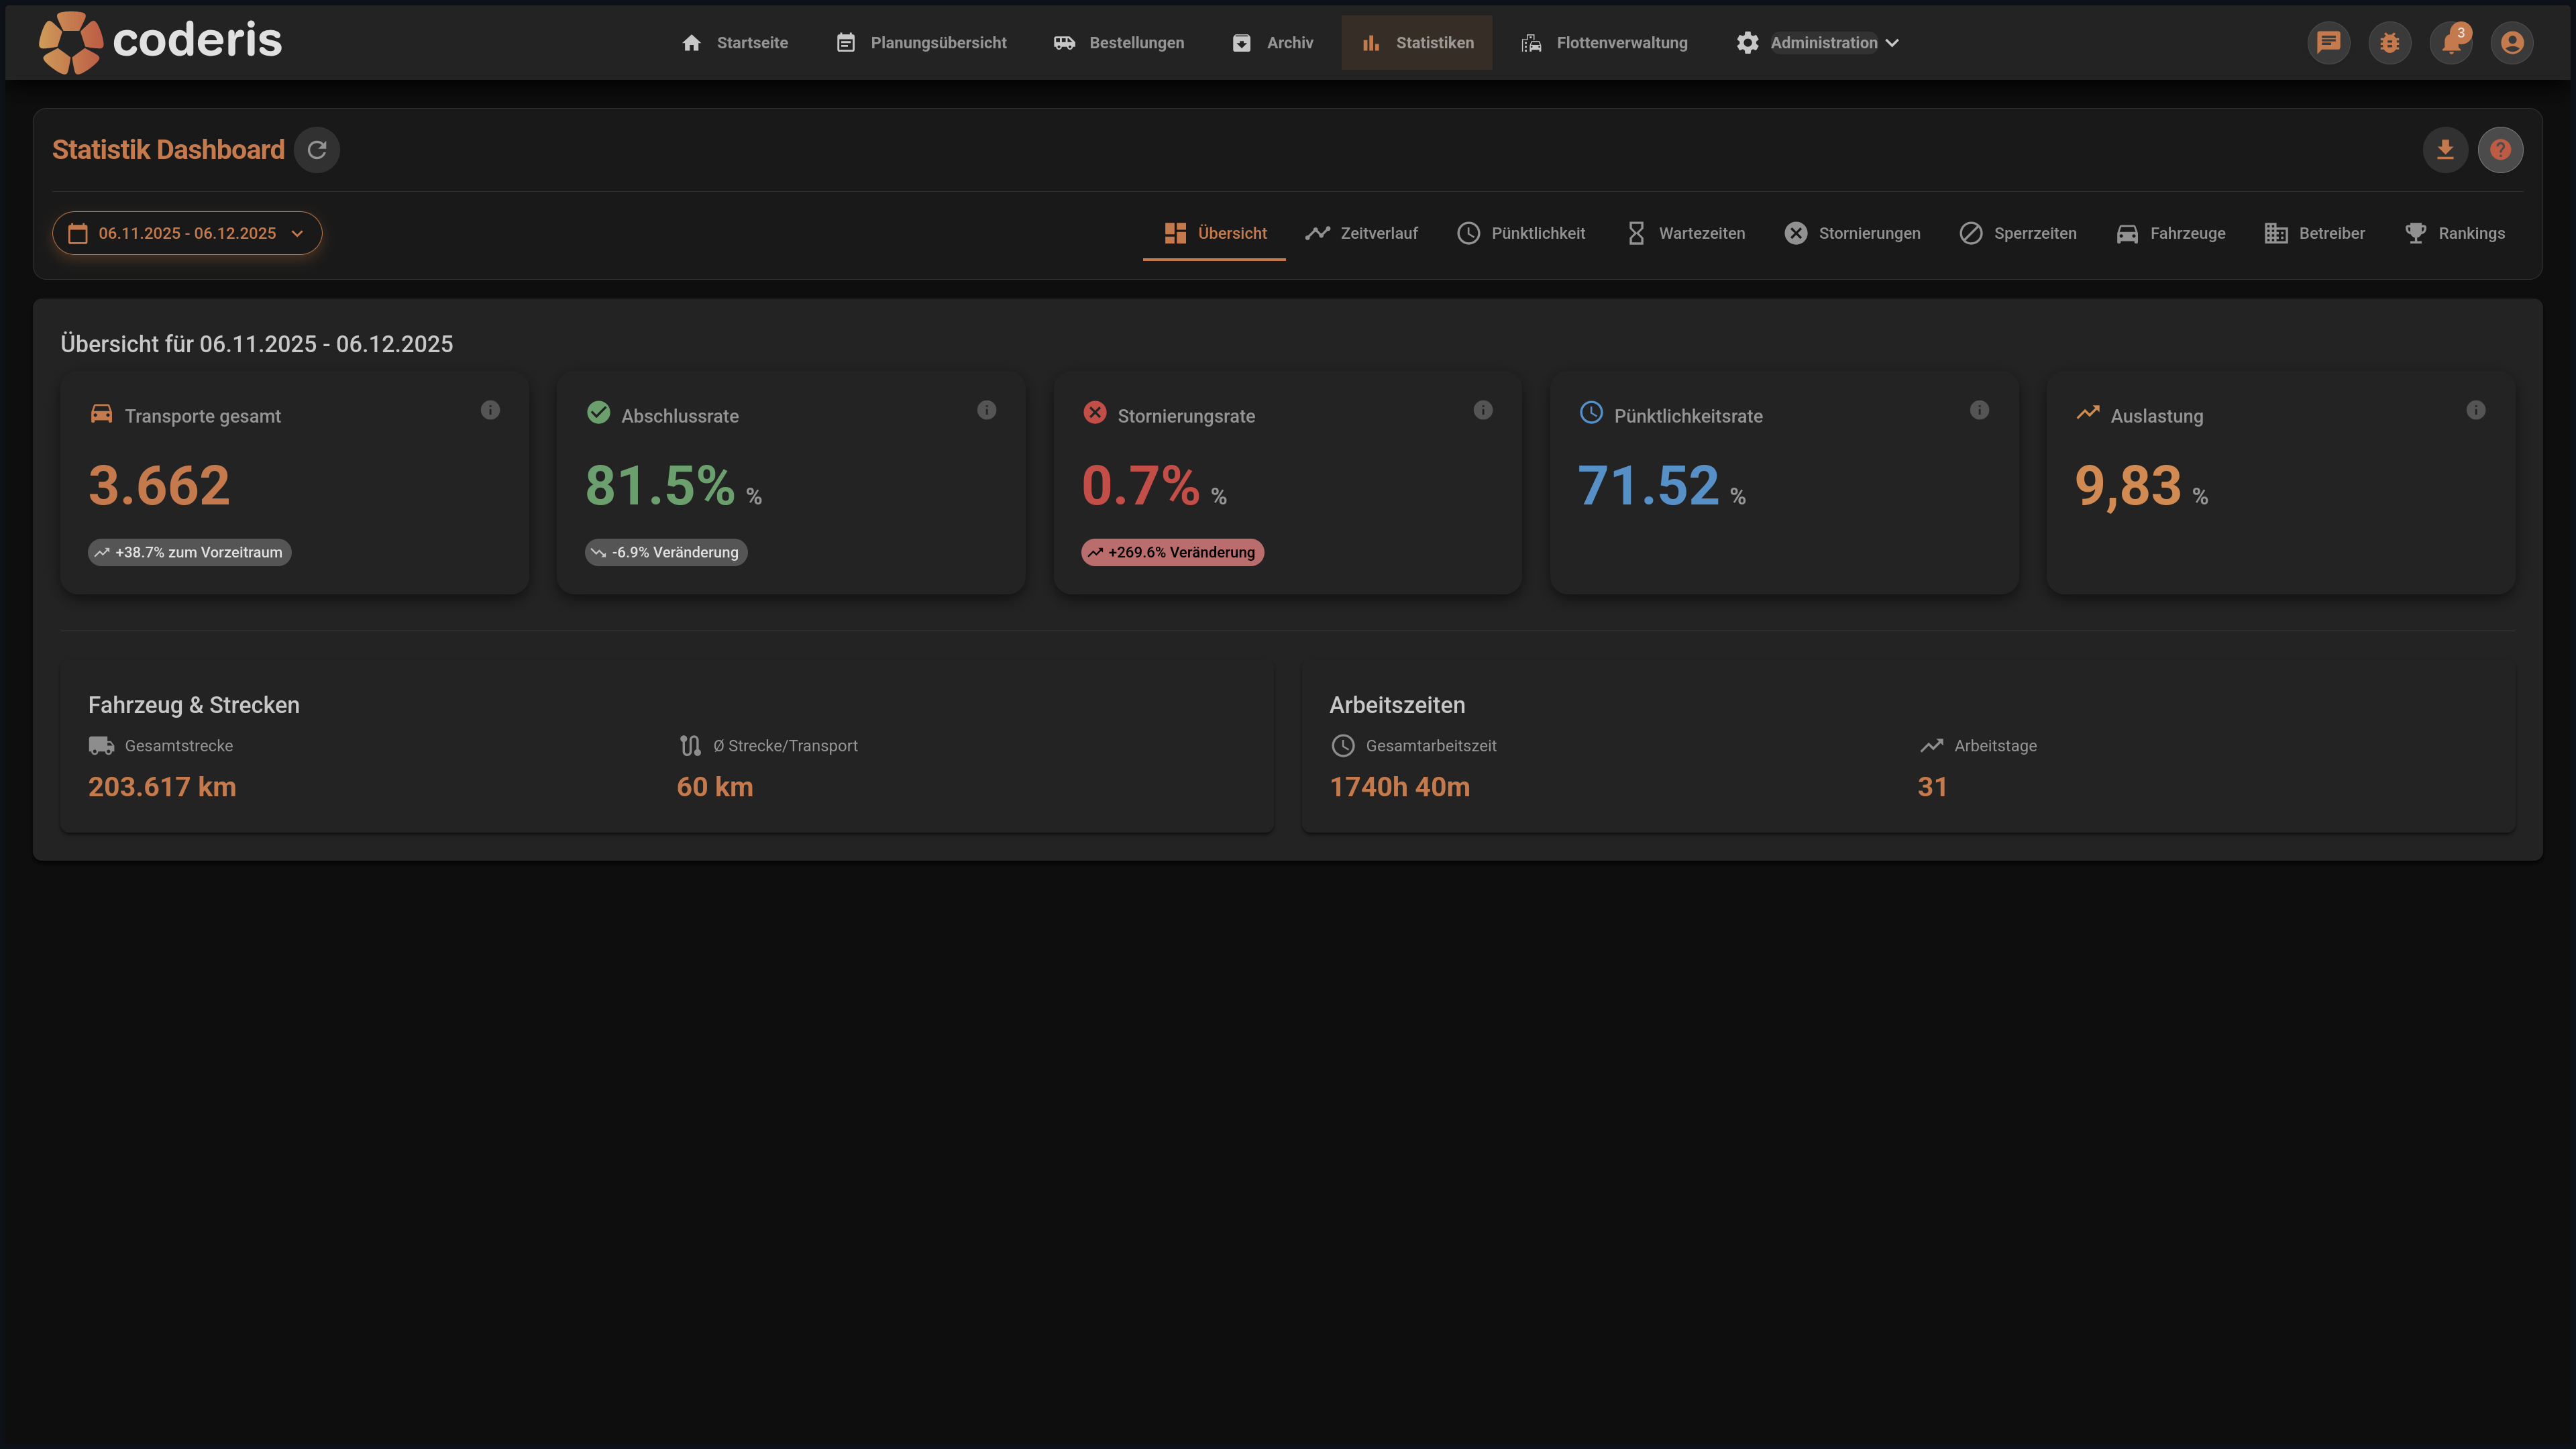This screenshot has height=1449, width=2576.
Task: Open the user profile avatar icon
Action: pyautogui.click(x=2511, y=43)
